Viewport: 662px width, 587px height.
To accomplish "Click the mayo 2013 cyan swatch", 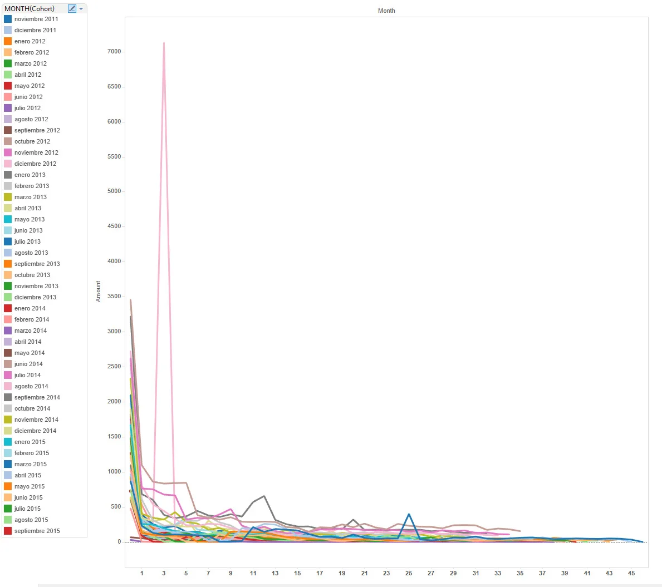I will pyautogui.click(x=8, y=219).
